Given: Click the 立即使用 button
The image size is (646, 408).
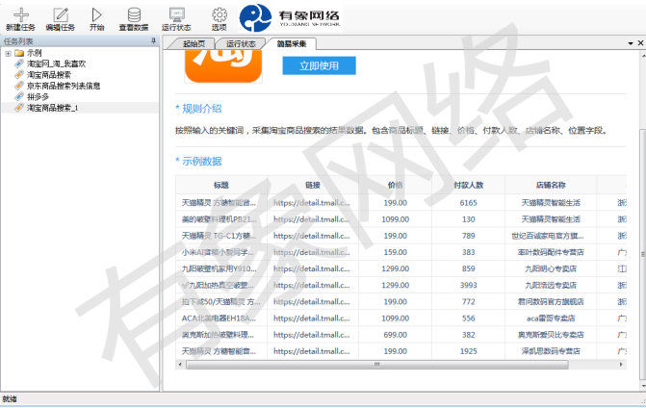Looking at the screenshot, I should (x=319, y=65).
